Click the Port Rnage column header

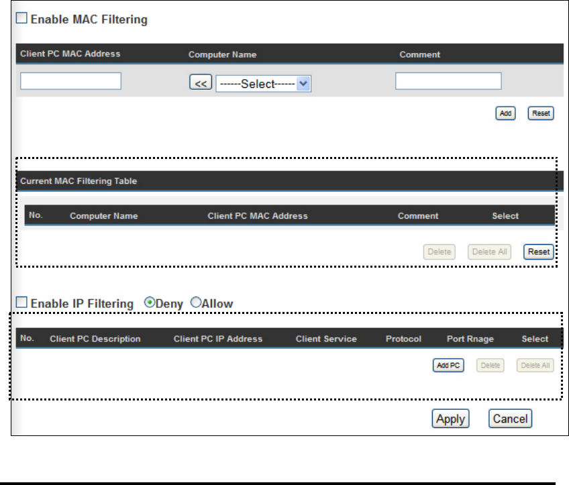tap(470, 339)
